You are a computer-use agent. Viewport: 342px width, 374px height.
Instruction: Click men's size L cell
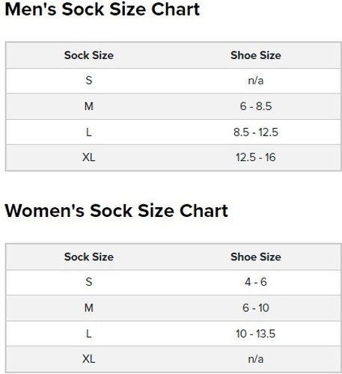point(89,132)
